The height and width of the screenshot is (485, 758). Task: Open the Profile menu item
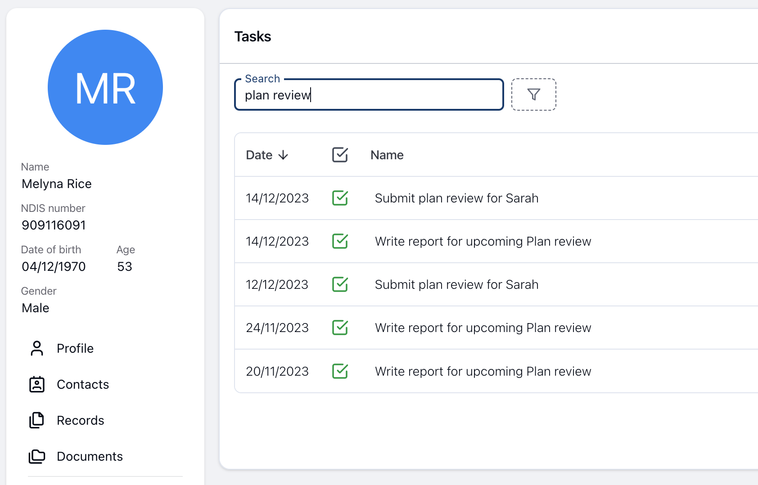click(x=75, y=348)
